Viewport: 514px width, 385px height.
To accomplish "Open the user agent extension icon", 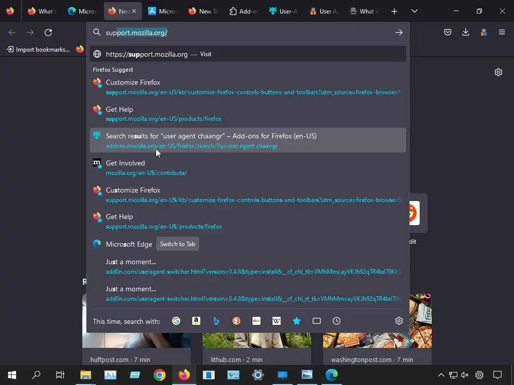I will tap(483, 32).
